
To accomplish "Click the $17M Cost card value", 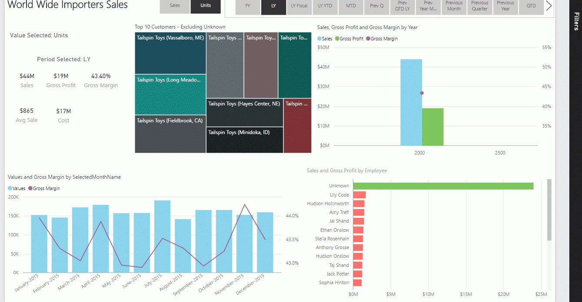I will pos(63,111).
